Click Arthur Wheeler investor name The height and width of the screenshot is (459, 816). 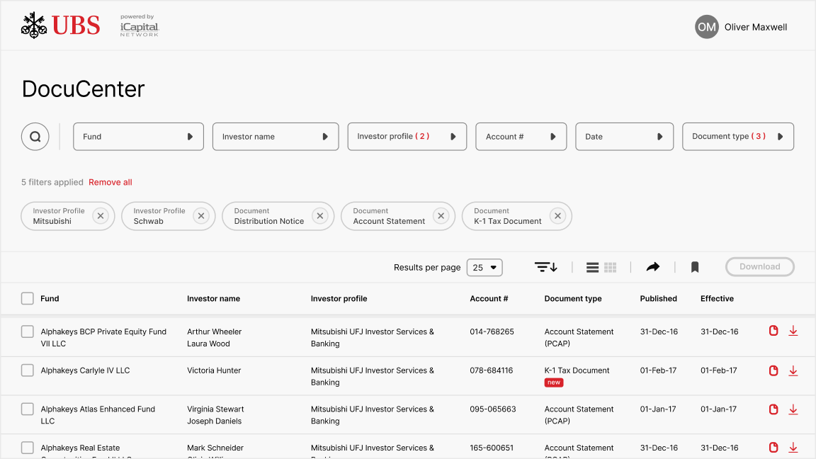tap(215, 331)
